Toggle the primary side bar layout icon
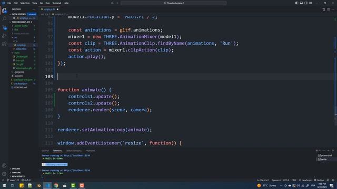 [x=296, y=3]
